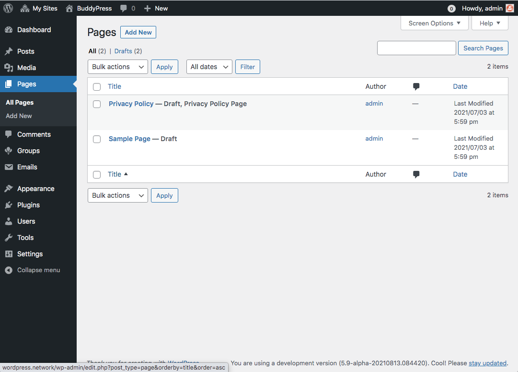
Task: Open the Media library from sidebar icon
Action: (9, 68)
